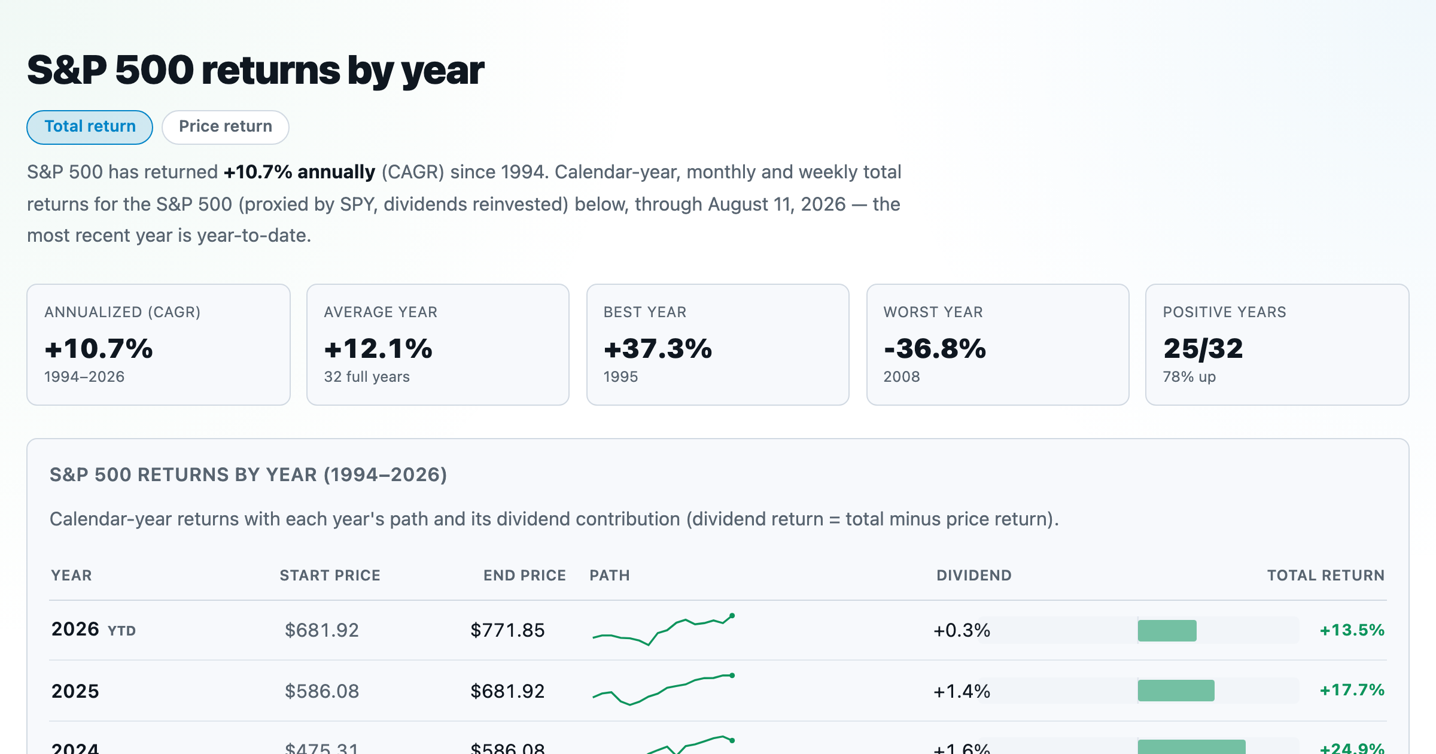Click the 2026 end price $771.85
Screen dimensions: 1436x754
pyautogui.click(x=507, y=630)
